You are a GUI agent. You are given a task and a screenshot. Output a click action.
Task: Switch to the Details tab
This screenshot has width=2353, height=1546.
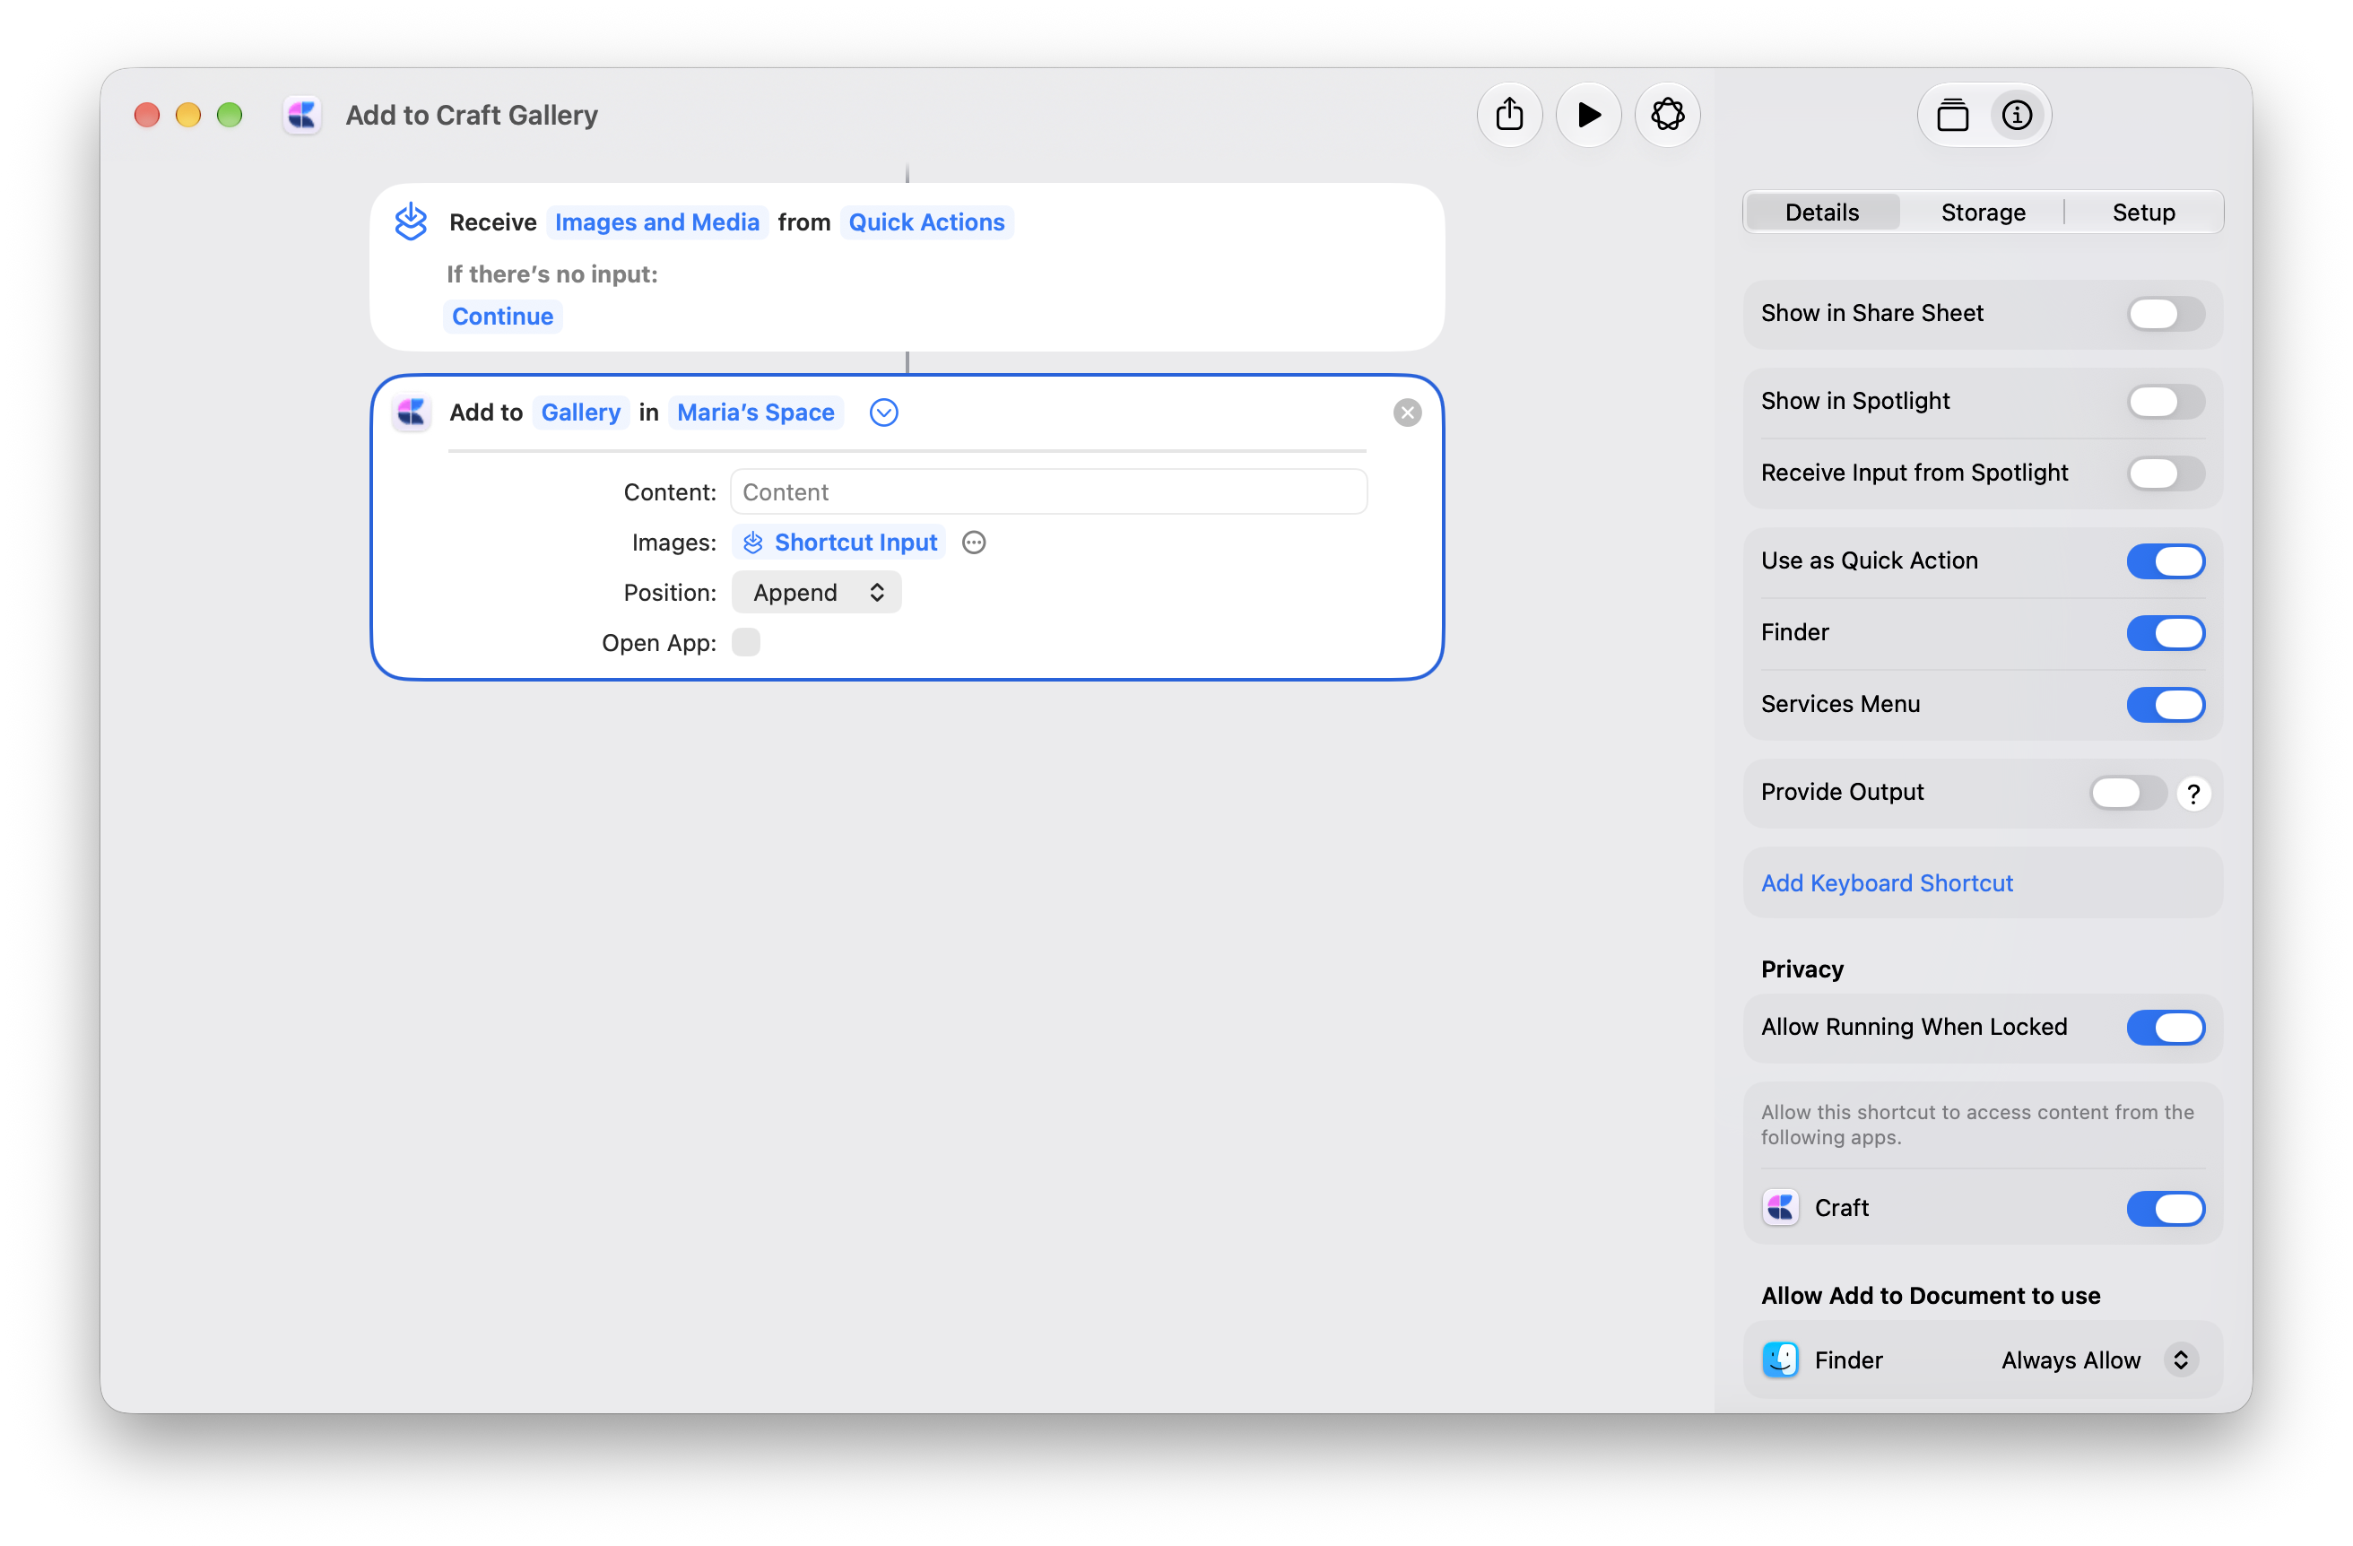tap(1821, 213)
